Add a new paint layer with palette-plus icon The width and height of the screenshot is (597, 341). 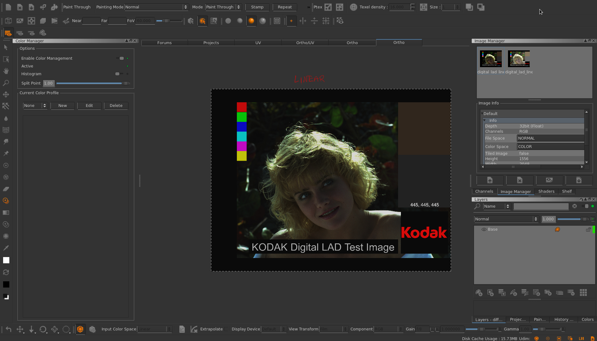pos(479,293)
